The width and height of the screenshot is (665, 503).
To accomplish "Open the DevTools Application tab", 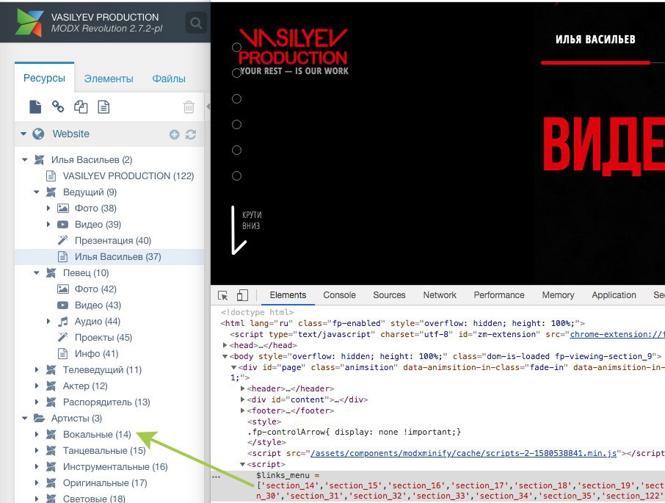I will (614, 295).
